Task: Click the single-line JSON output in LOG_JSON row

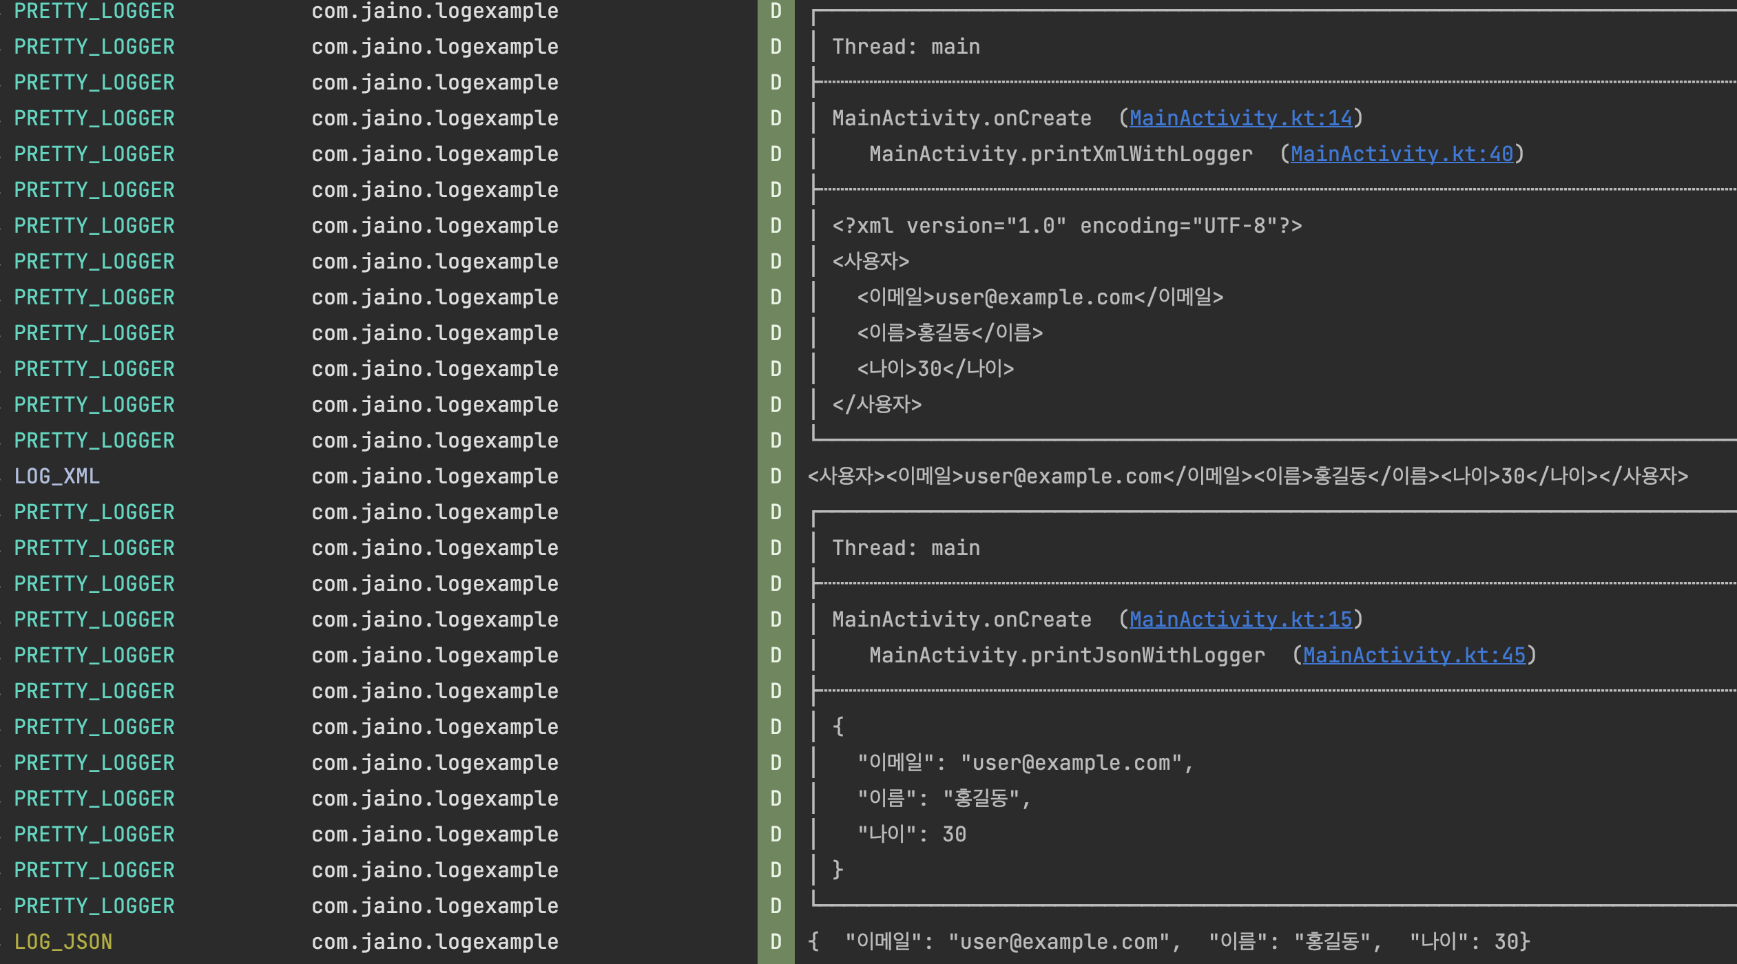Action: pyautogui.click(x=1169, y=942)
